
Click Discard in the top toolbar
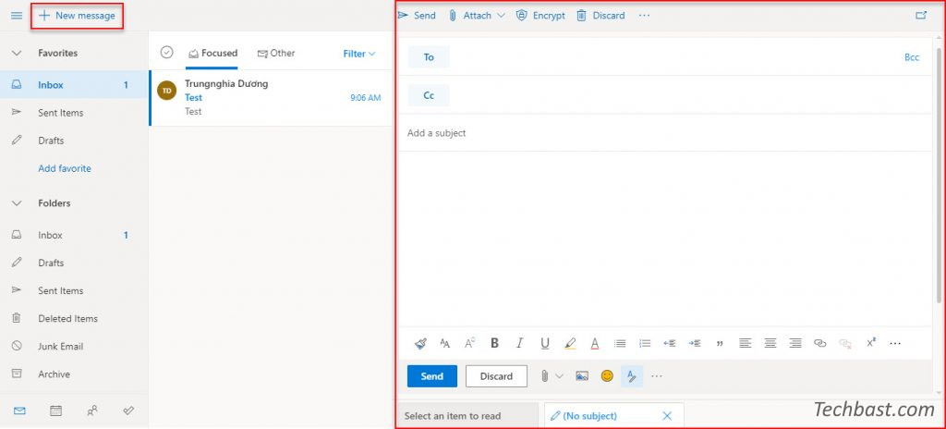600,16
